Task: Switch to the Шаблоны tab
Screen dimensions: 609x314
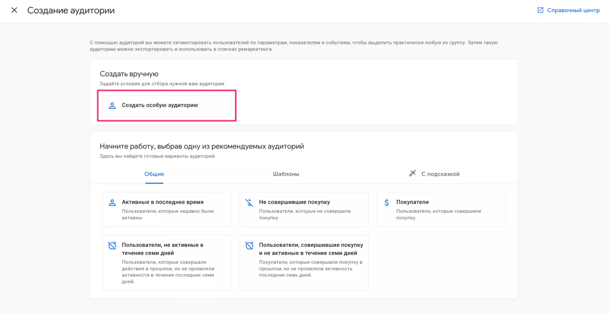Action: click(286, 174)
